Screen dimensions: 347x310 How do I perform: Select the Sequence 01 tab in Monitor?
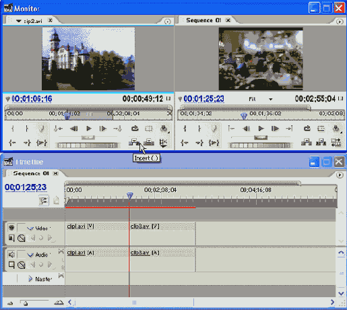point(203,20)
